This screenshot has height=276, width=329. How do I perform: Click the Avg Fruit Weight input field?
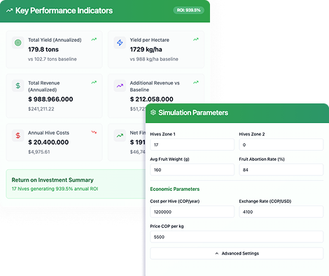(x=192, y=170)
